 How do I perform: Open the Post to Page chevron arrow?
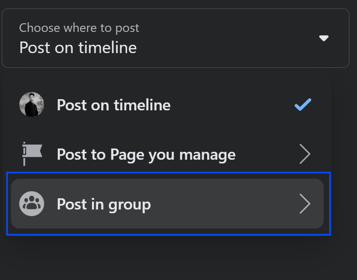305,154
